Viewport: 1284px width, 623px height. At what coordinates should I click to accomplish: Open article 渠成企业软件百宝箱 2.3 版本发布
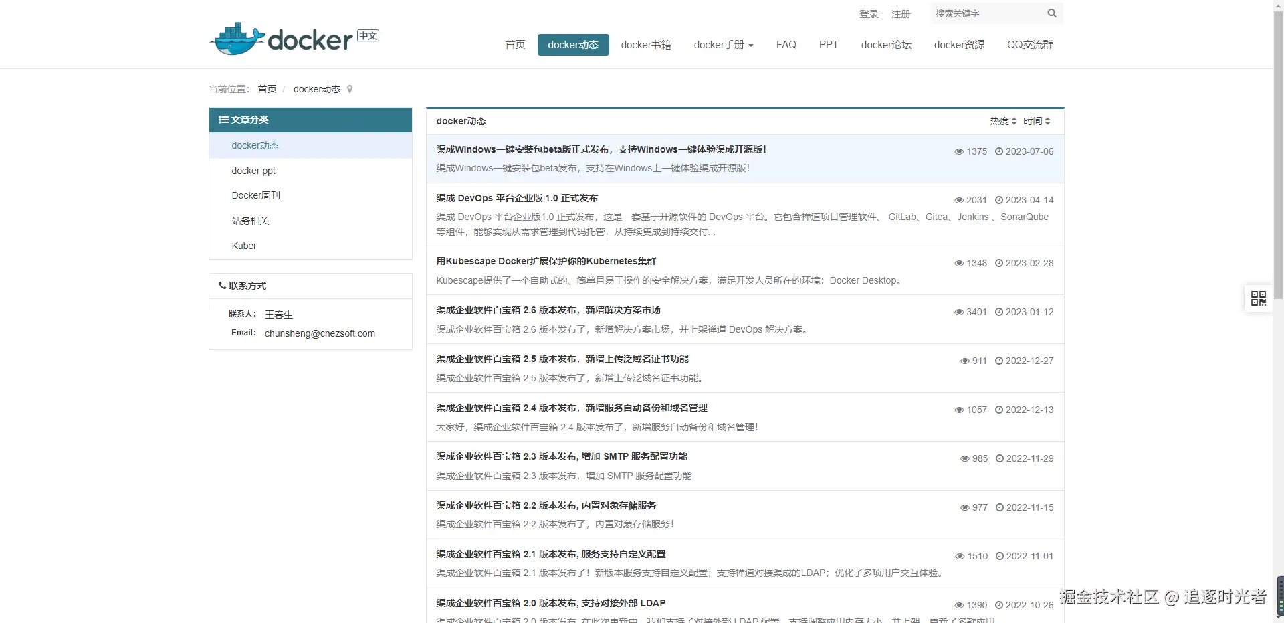(562, 456)
